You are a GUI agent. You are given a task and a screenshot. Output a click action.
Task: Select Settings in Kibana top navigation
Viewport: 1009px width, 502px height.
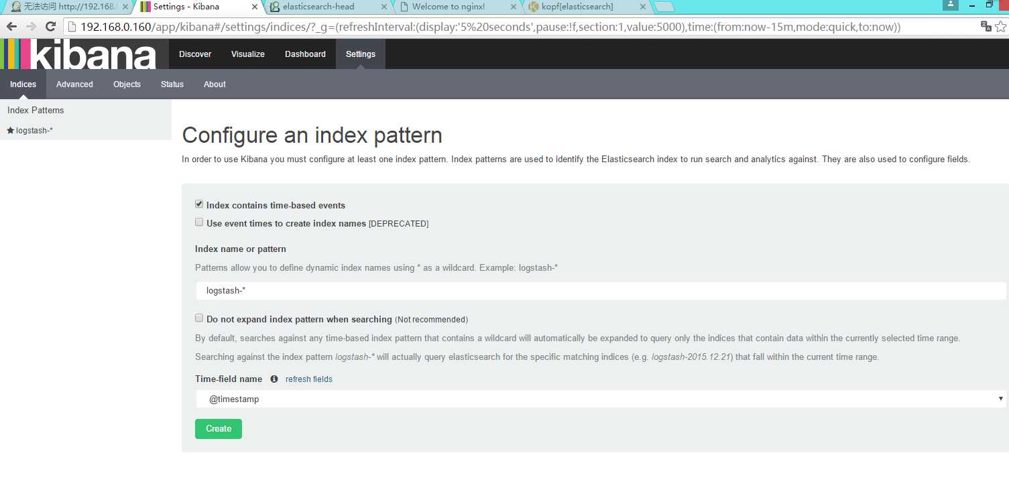[361, 54]
